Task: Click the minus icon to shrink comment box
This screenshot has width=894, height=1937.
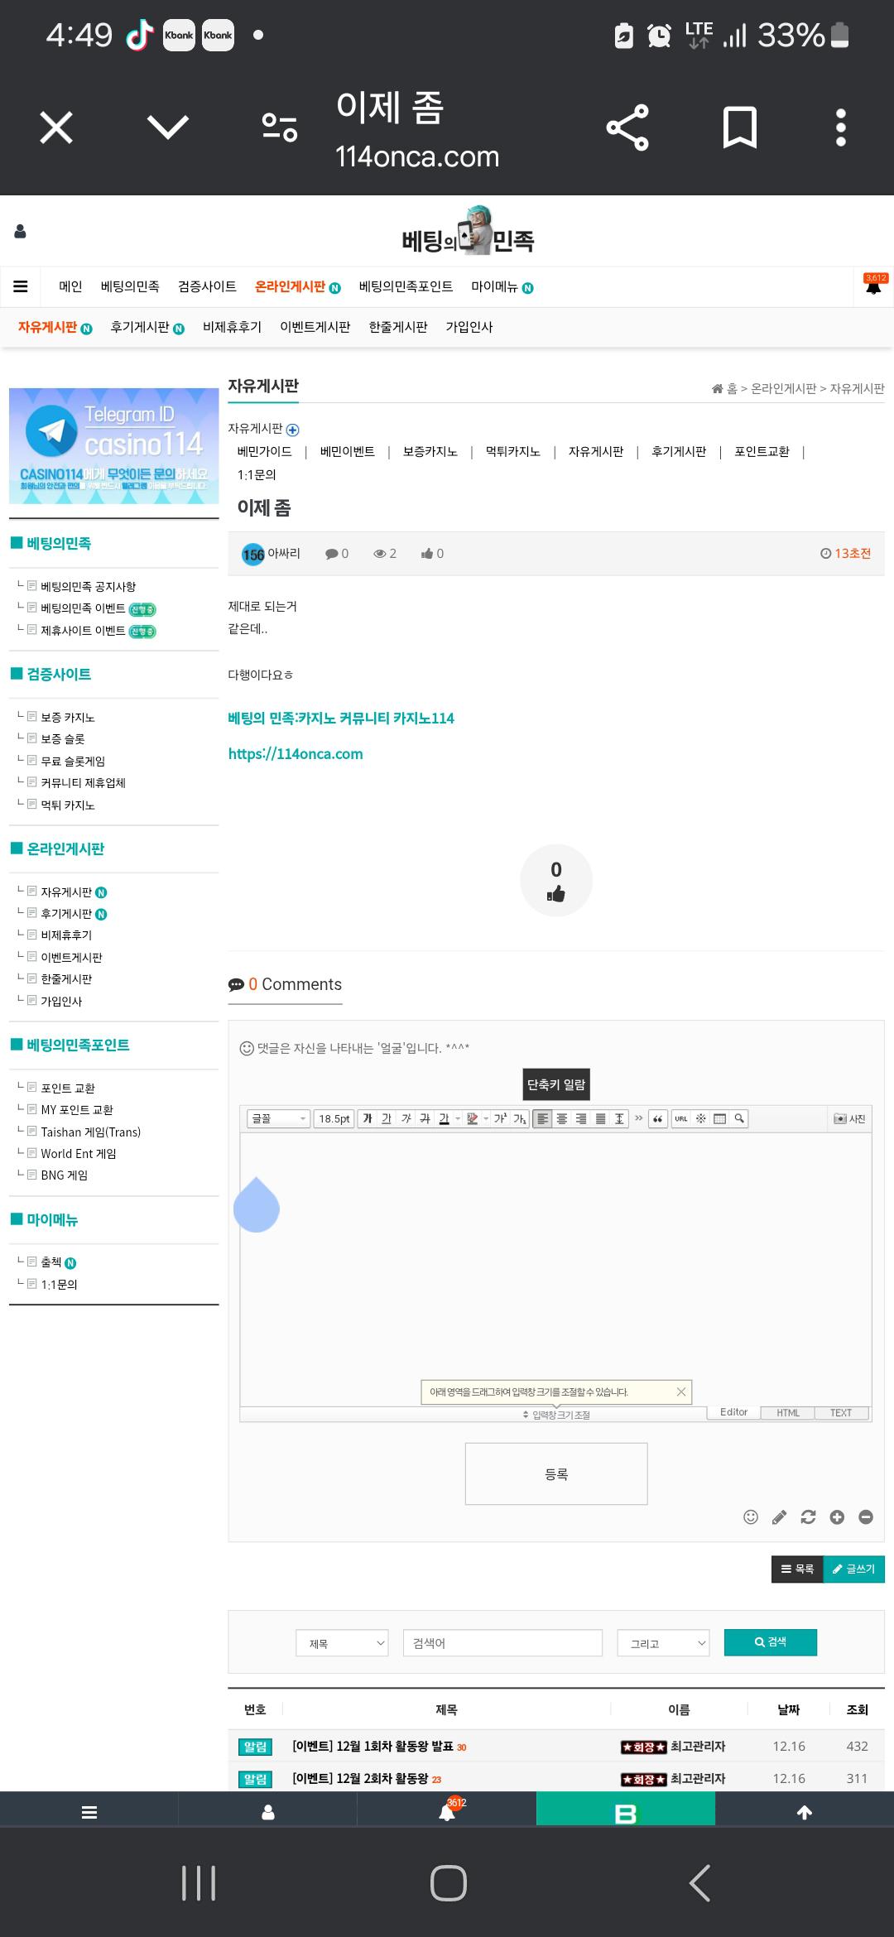Action: coord(866,1516)
